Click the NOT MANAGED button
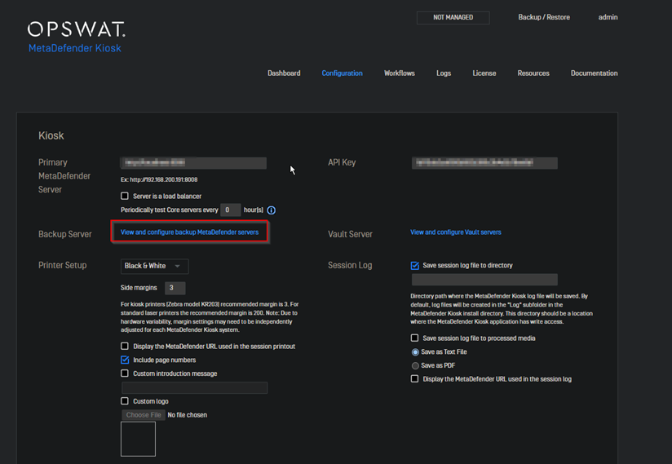This screenshot has height=464, width=672. (x=453, y=18)
